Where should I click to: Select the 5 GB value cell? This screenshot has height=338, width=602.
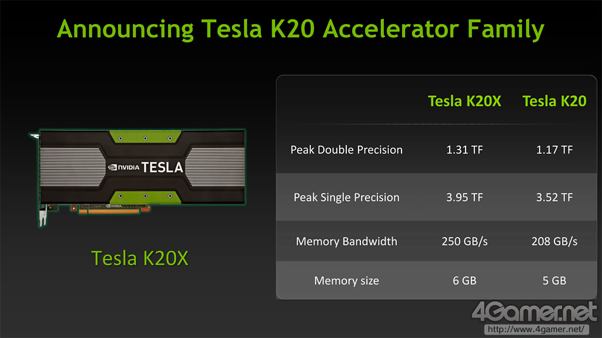click(554, 280)
